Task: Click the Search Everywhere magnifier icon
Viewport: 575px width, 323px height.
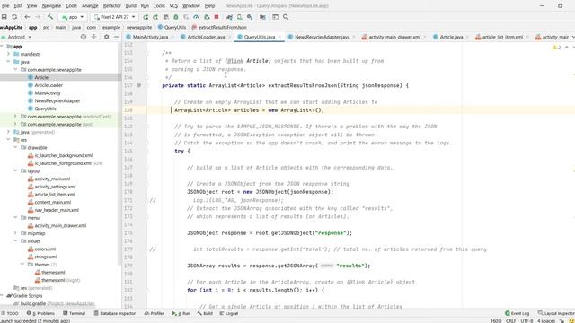Action: (286, 17)
